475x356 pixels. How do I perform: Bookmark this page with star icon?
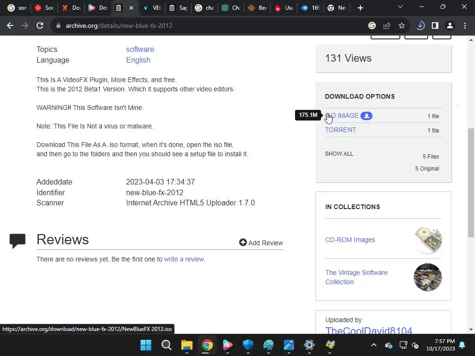click(x=402, y=26)
